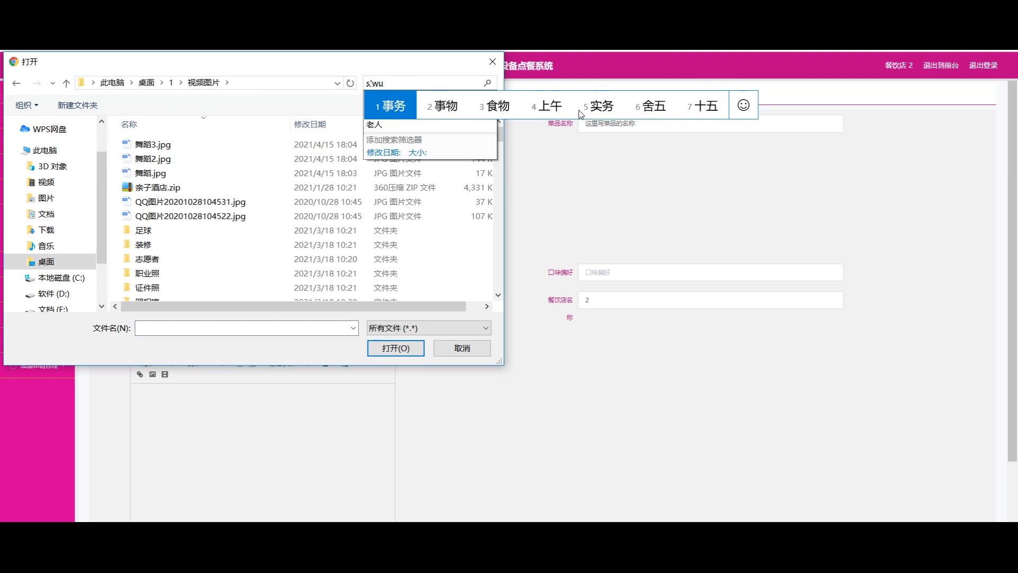Click the 取消 button
Screen dimensions: 1018x573
coord(462,349)
